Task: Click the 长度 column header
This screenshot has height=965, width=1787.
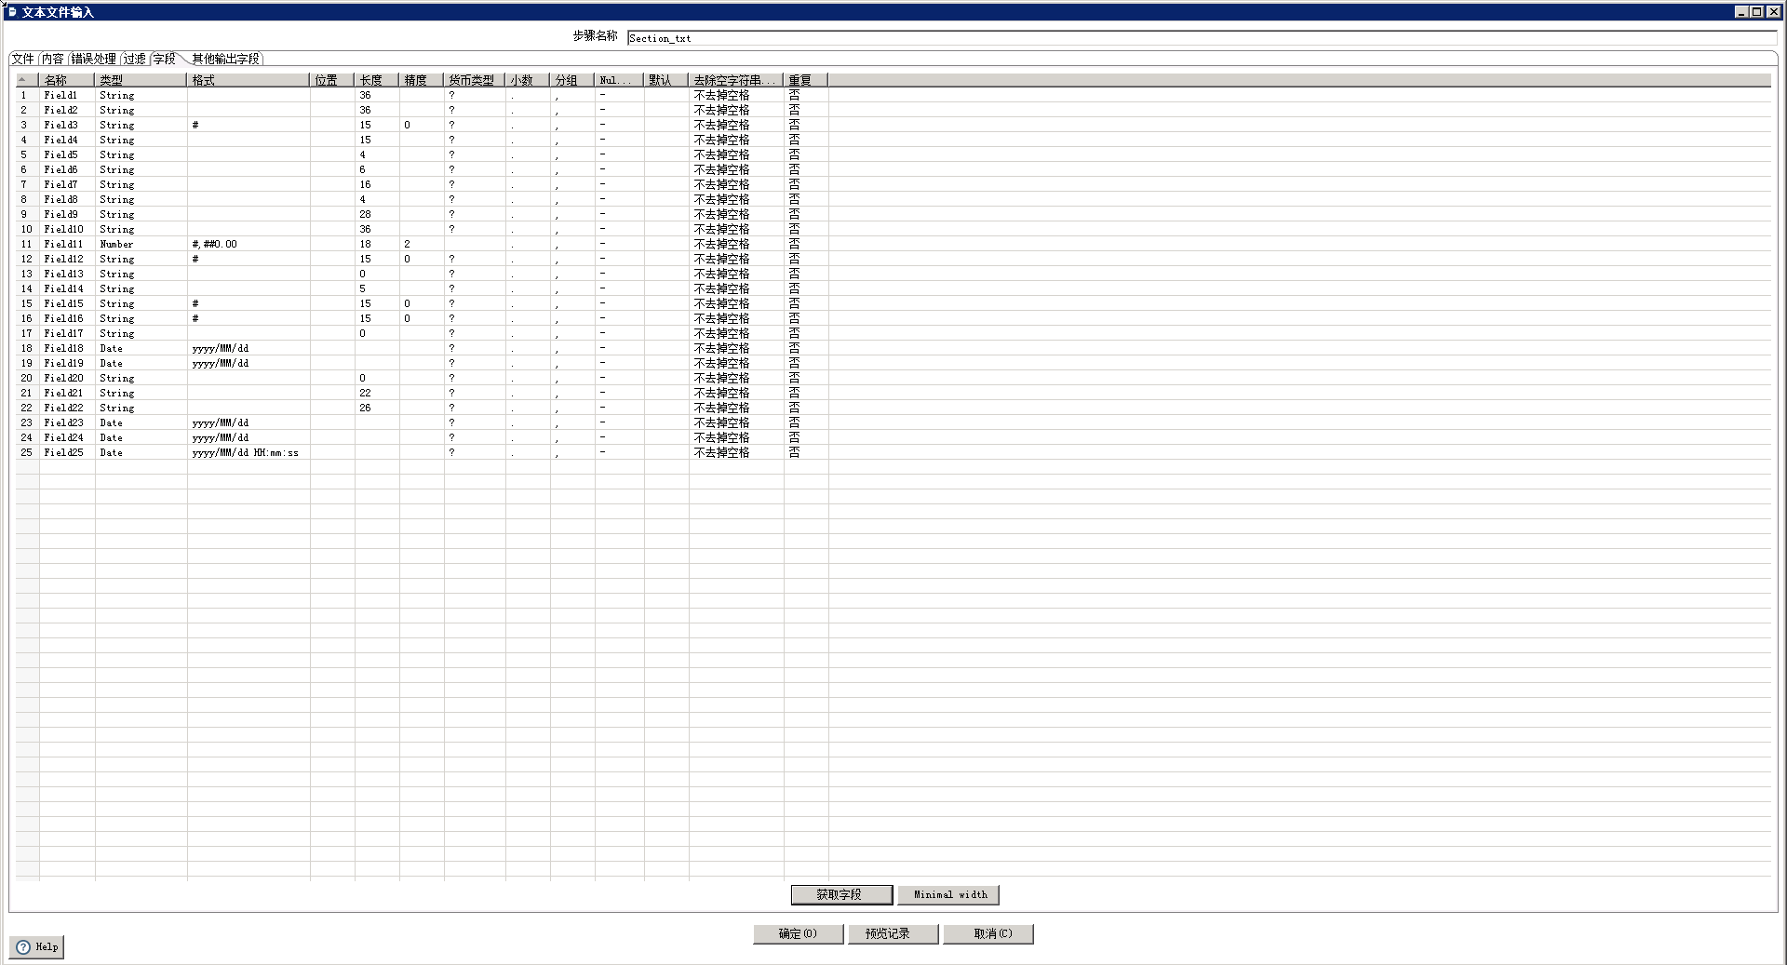Action: click(377, 80)
